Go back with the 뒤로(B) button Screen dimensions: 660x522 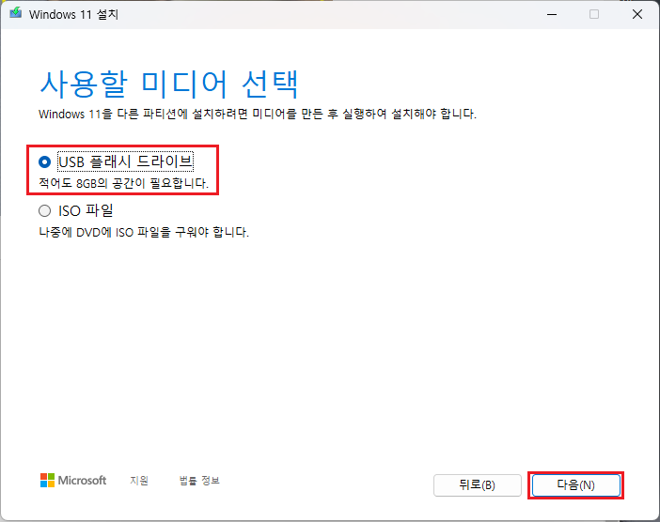478,485
